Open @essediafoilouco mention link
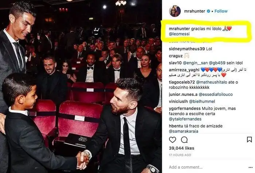This screenshot has height=173, width=255. 216,94
